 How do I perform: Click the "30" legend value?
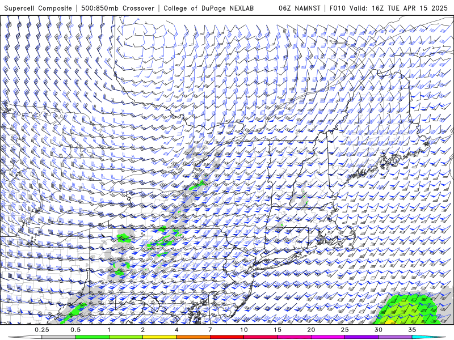pyautogui.click(x=378, y=330)
